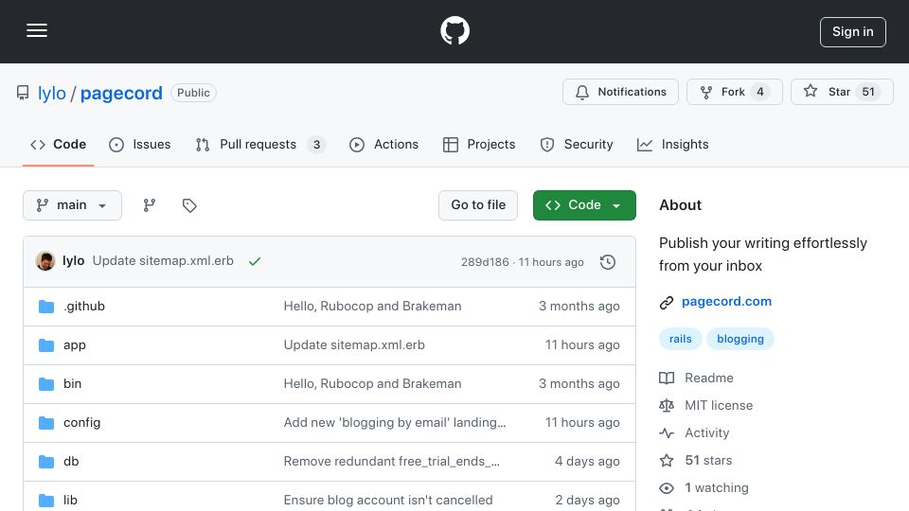Click the Sign in button
The width and height of the screenshot is (909, 511).
tap(853, 32)
